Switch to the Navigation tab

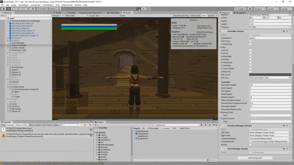[x=240, y=13]
